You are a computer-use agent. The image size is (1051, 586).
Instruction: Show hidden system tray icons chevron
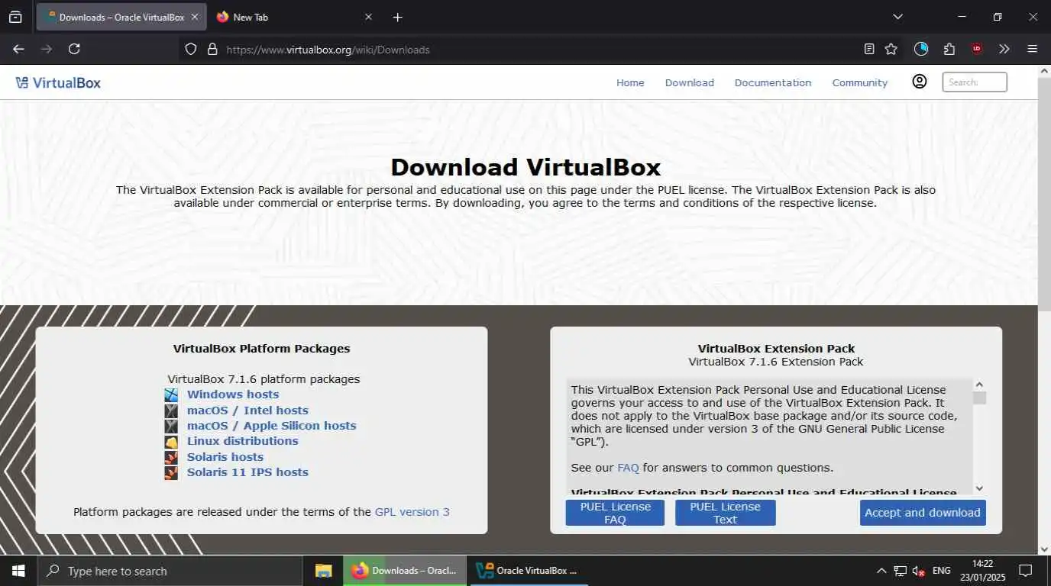point(881,571)
